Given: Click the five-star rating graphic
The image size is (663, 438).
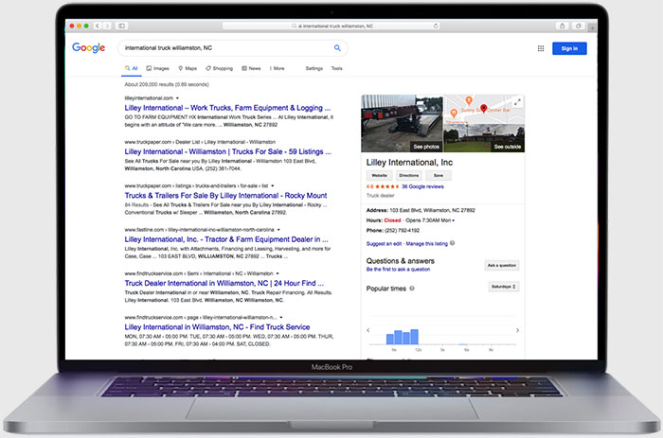Looking at the screenshot, I should pyautogui.click(x=386, y=186).
